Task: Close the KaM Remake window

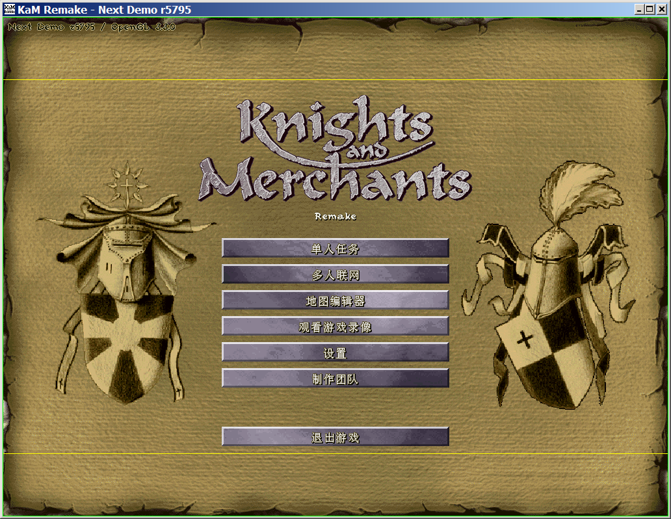Action: click(x=662, y=9)
